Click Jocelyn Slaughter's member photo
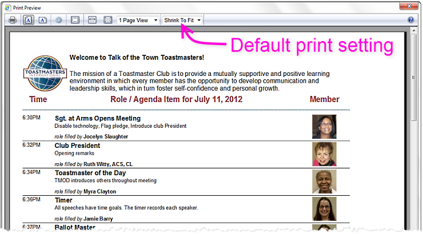 pyautogui.click(x=324, y=127)
